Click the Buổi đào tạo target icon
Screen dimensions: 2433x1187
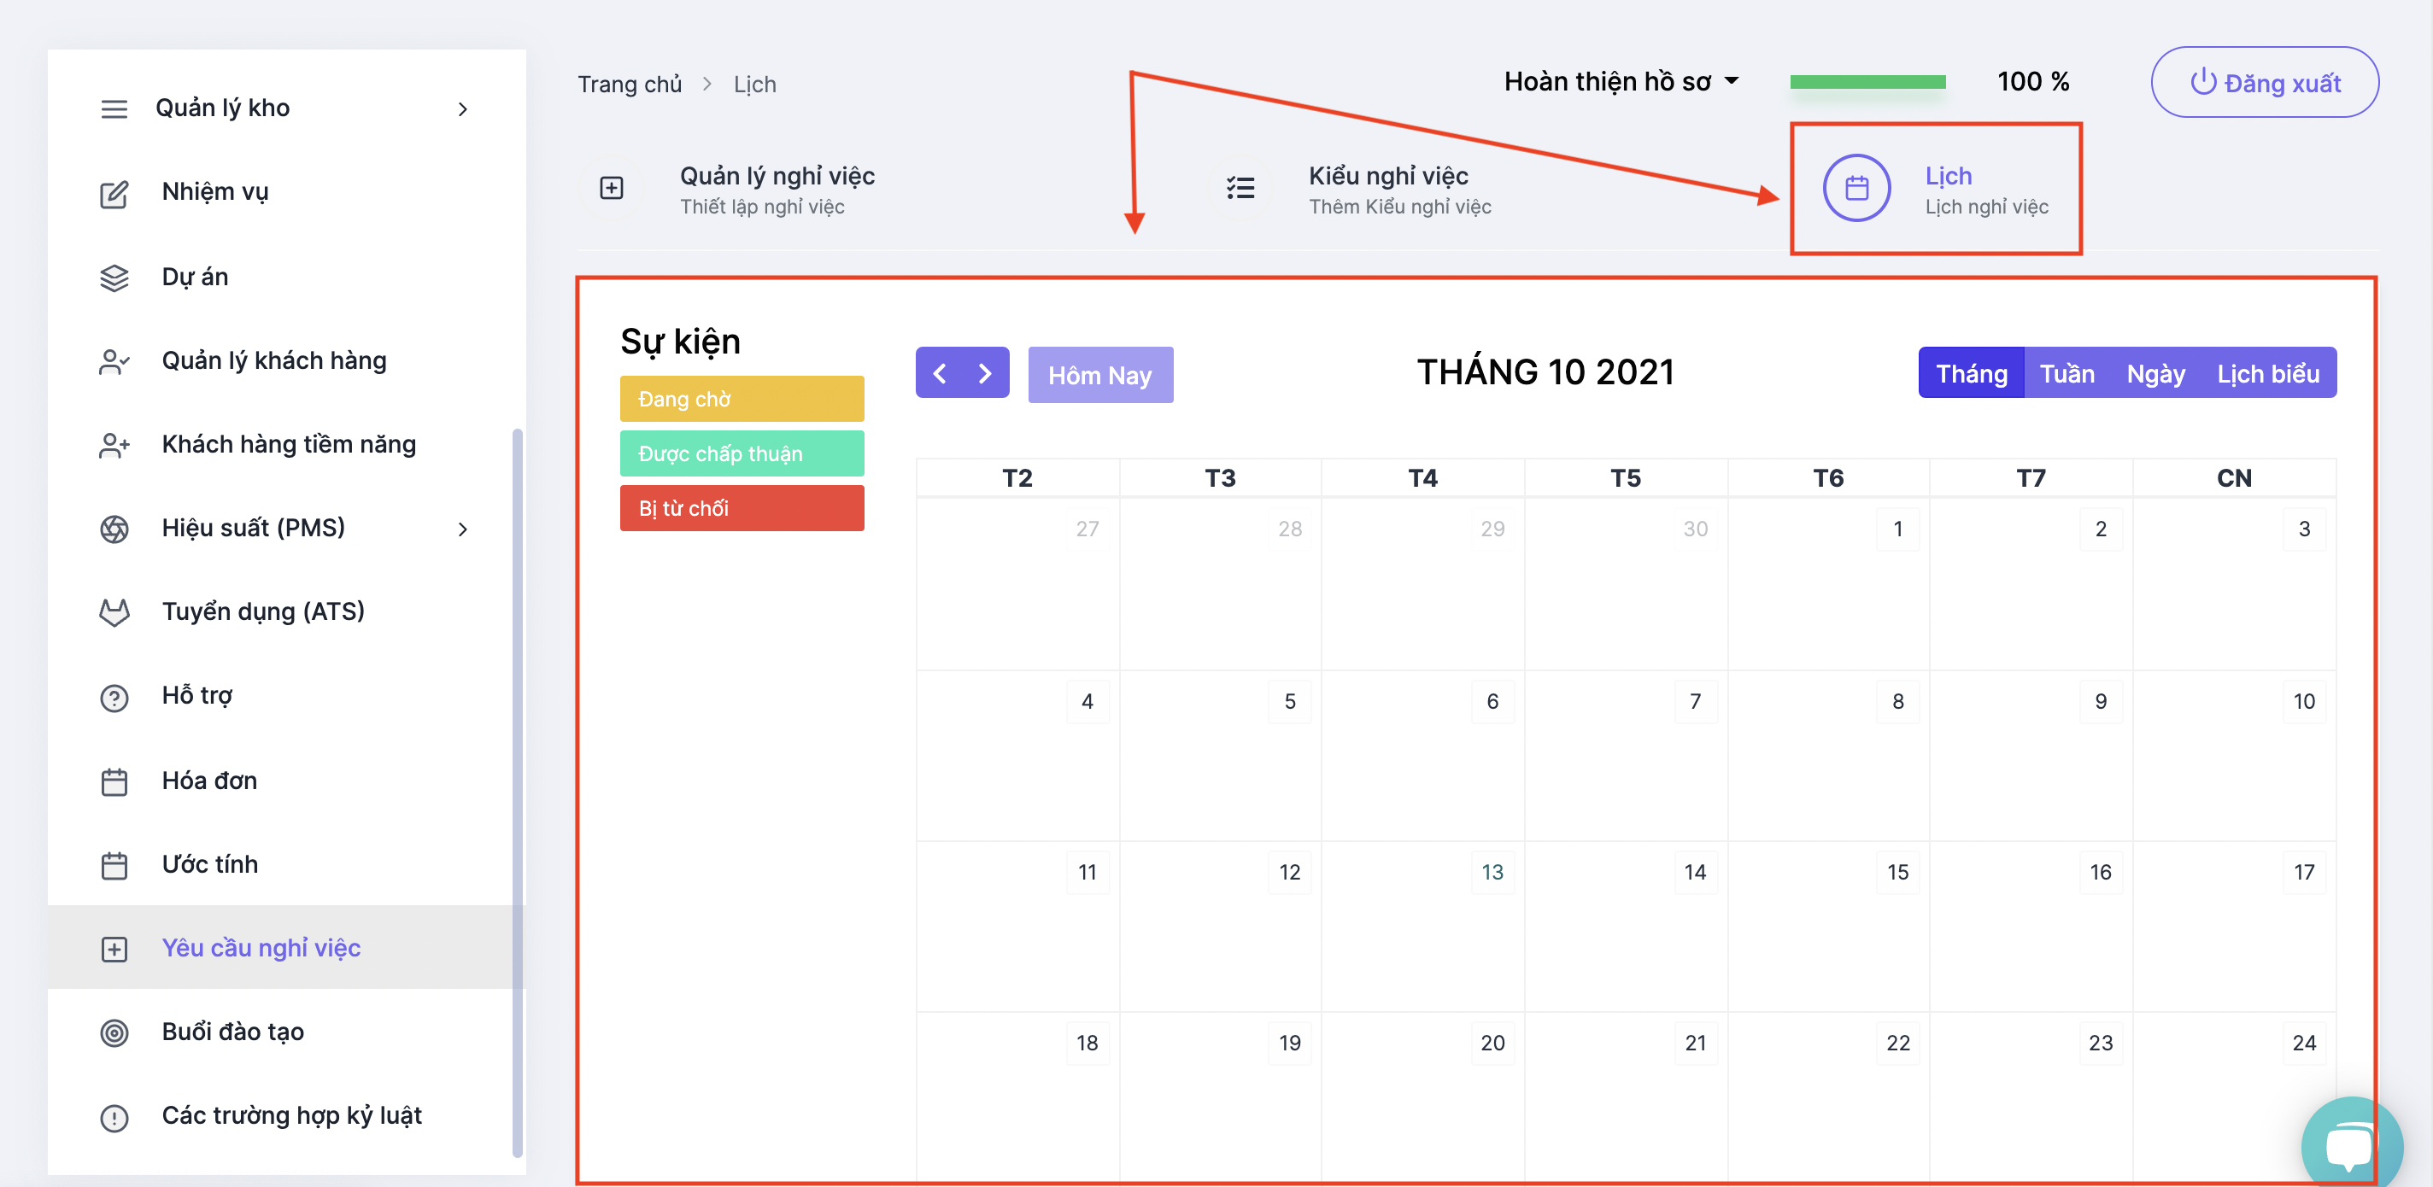click(114, 1033)
